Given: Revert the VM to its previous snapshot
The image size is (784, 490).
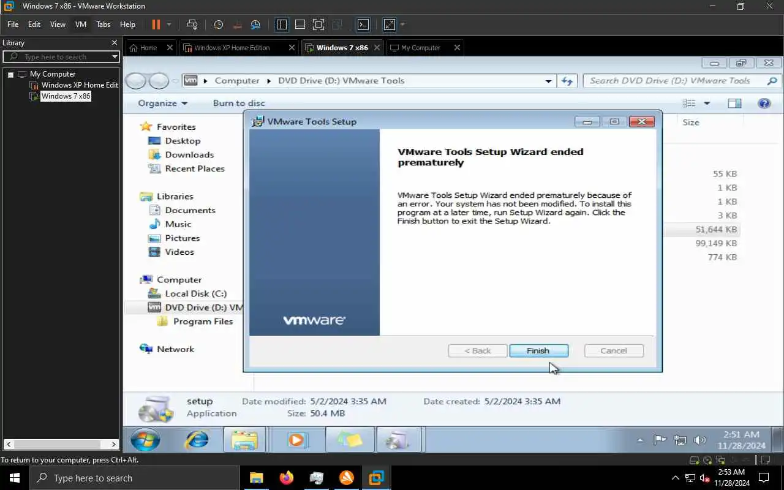Looking at the screenshot, I should pyautogui.click(x=237, y=24).
